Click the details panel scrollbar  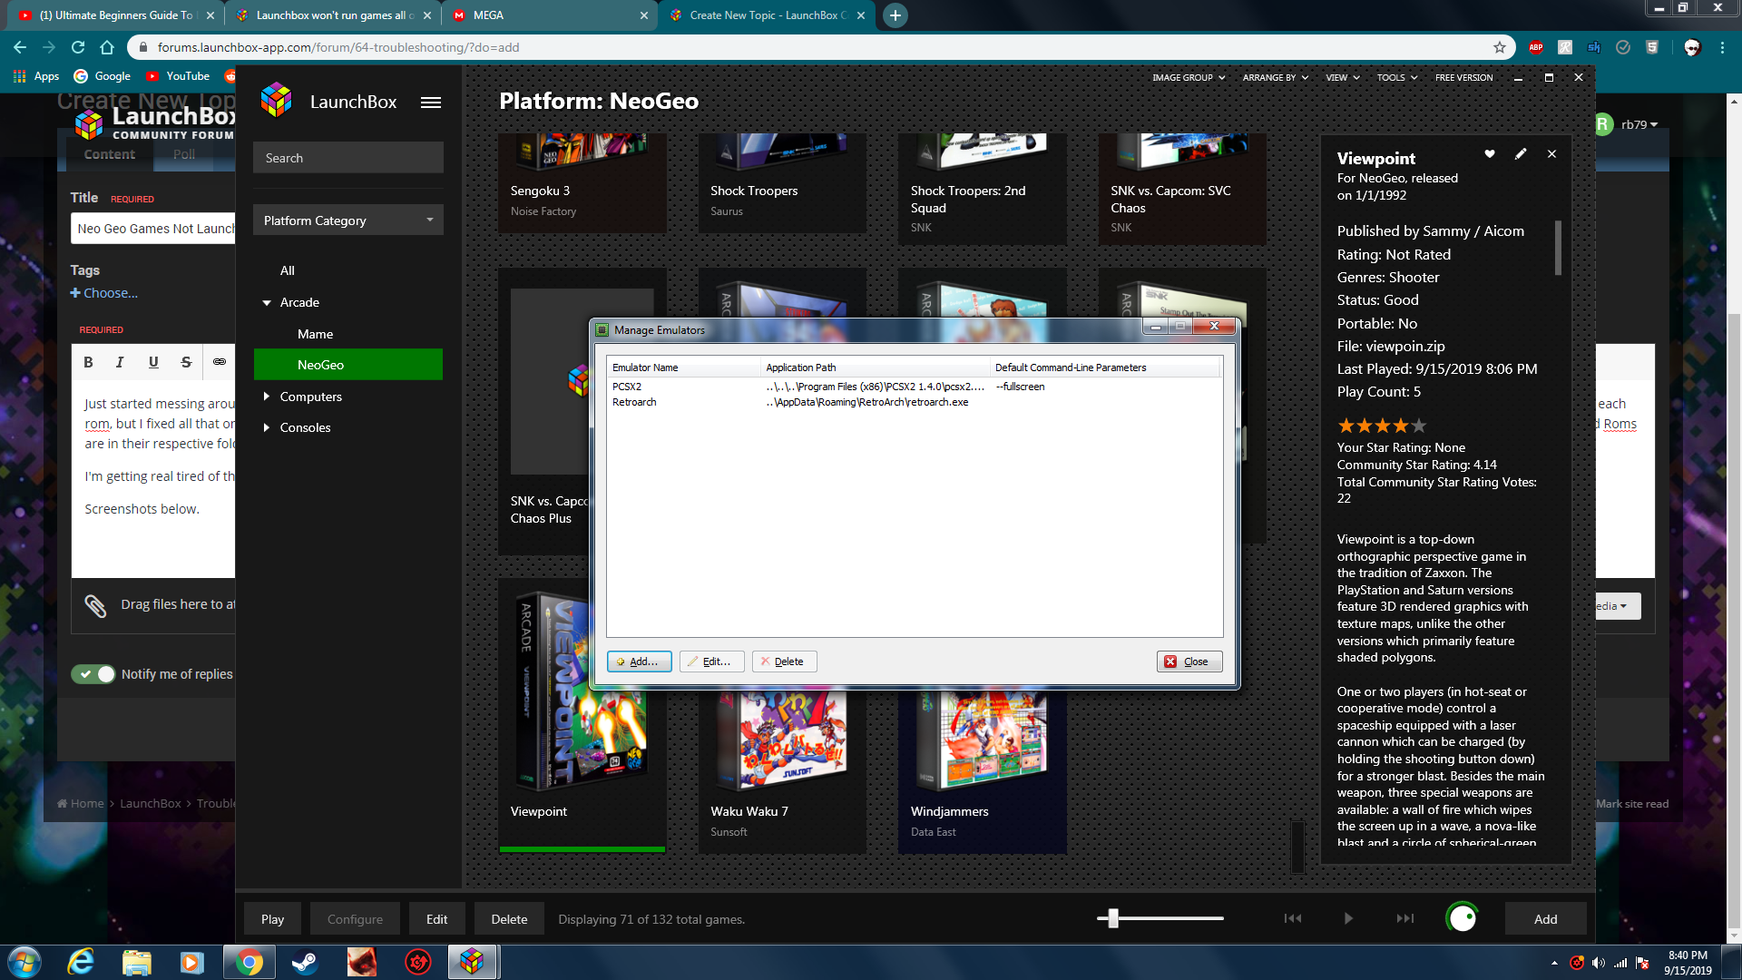(x=1558, y=248)
